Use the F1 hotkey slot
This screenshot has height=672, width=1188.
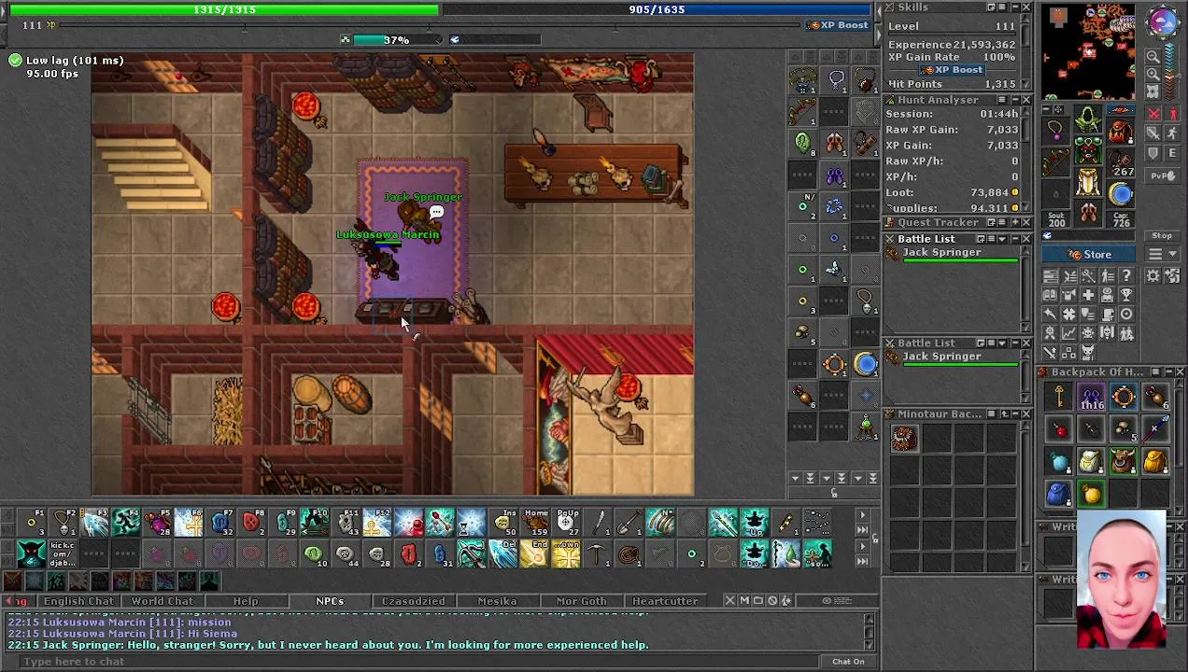click(x=32, y=523)
